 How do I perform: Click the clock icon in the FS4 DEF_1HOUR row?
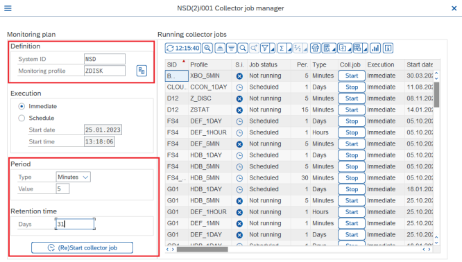tap(239, 133)
